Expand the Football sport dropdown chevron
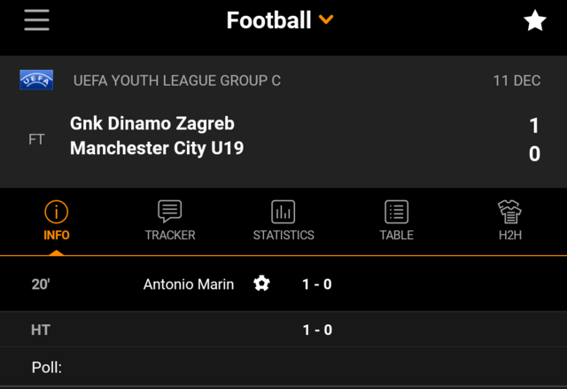The height and width of the screenshot is (389, 567). [x=326, y=19]
